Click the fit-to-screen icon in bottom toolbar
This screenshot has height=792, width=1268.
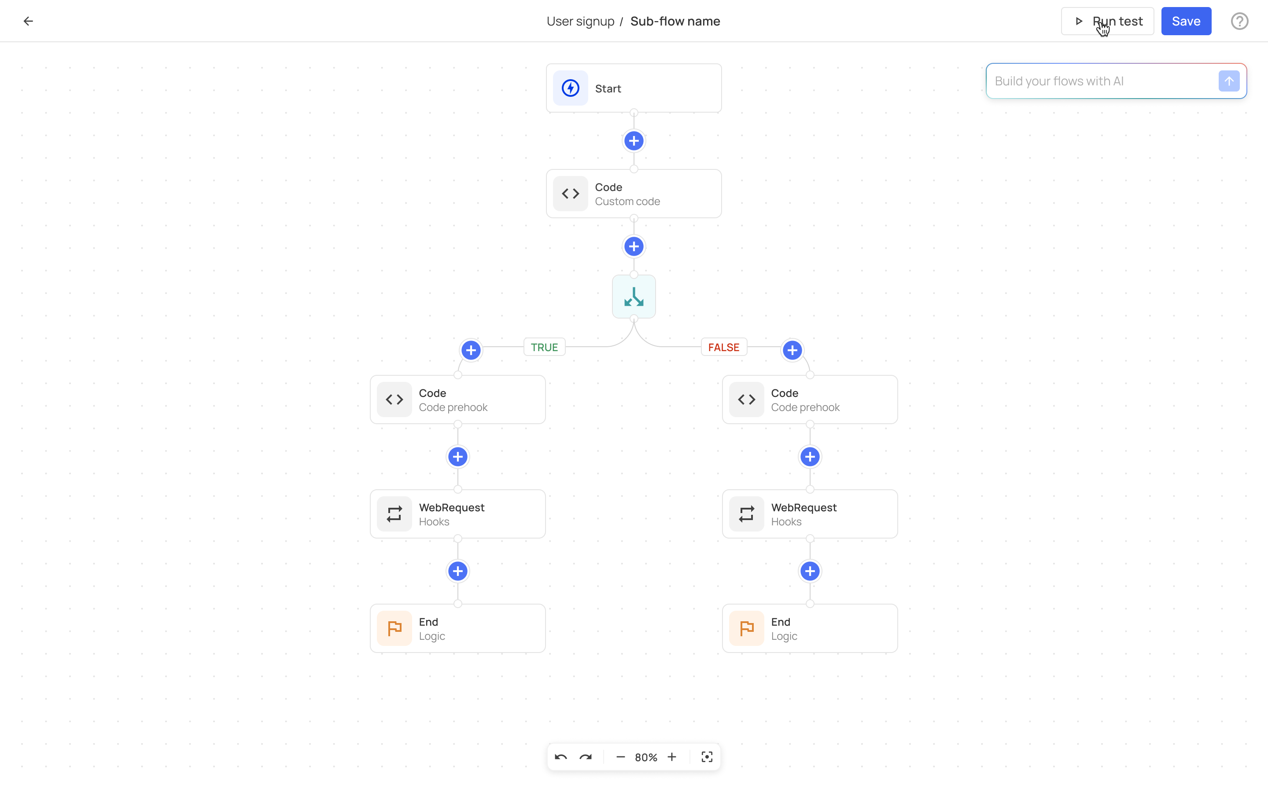click(707, 757)
